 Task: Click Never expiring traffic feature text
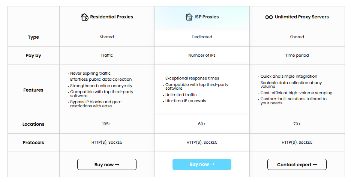90,74
